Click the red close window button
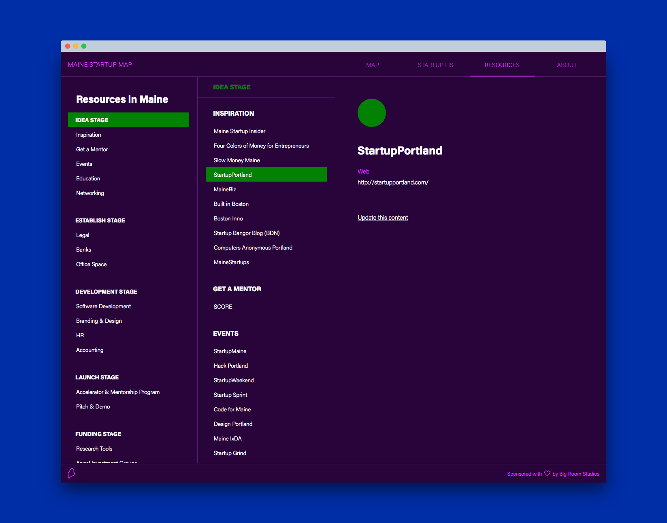This screenshot has height=523, width=667. [x=68, y=46]
